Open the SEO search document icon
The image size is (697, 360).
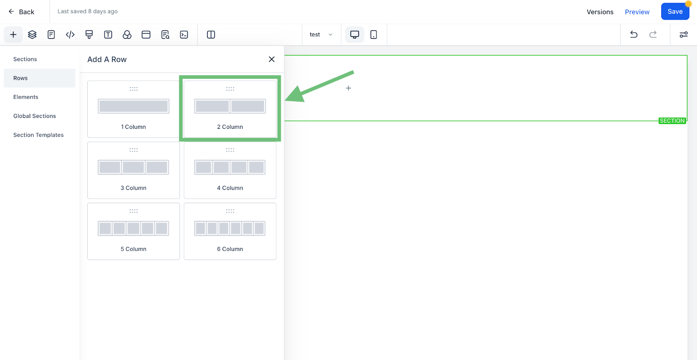(165, 35)
